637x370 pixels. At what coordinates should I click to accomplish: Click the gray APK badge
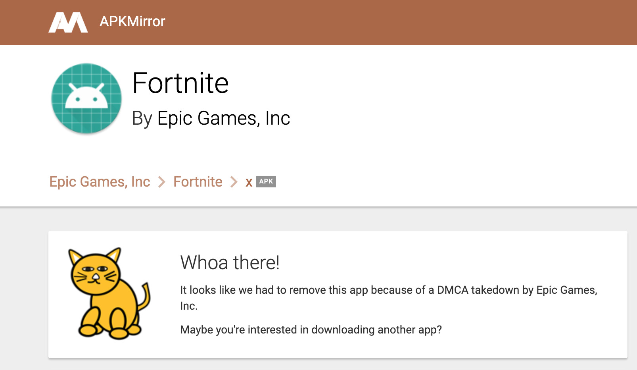[266, 181]
